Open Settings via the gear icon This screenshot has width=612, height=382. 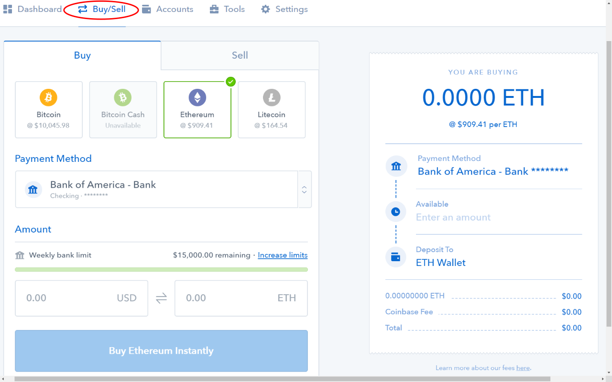pyautogui.click(x=265, y=9)
